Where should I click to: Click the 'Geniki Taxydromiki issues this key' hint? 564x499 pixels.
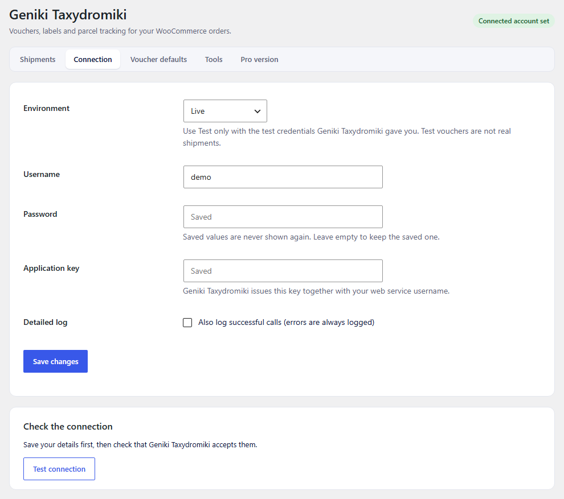[316, 291]
